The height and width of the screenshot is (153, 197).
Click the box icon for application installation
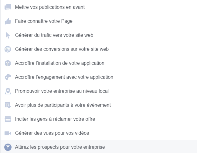8,63
